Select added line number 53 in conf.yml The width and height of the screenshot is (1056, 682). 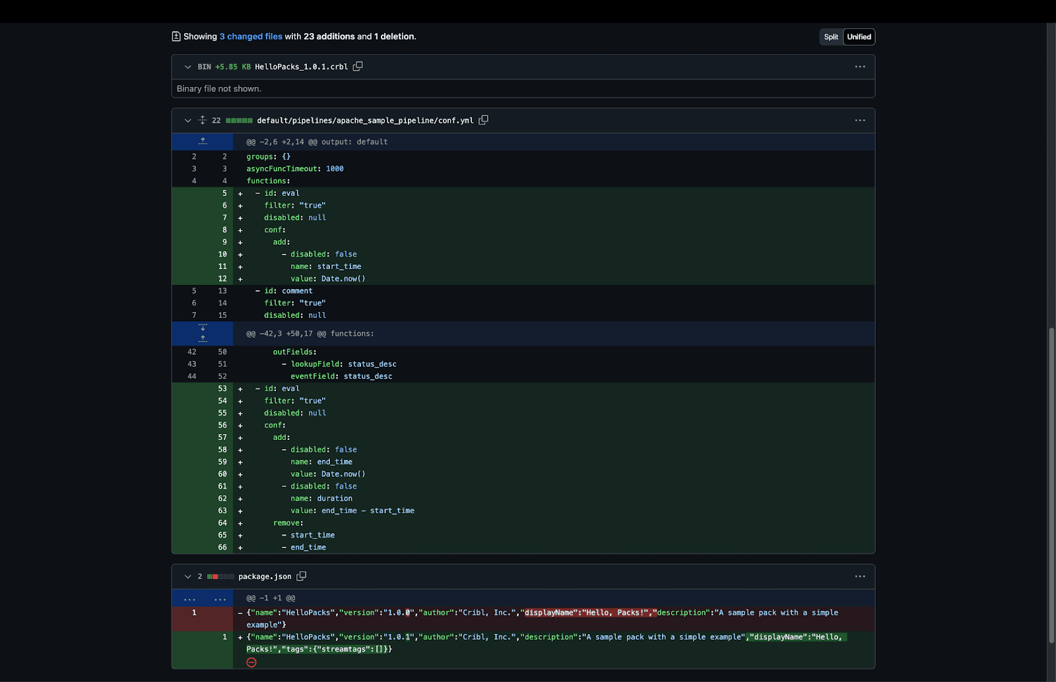tap(222, 388)
